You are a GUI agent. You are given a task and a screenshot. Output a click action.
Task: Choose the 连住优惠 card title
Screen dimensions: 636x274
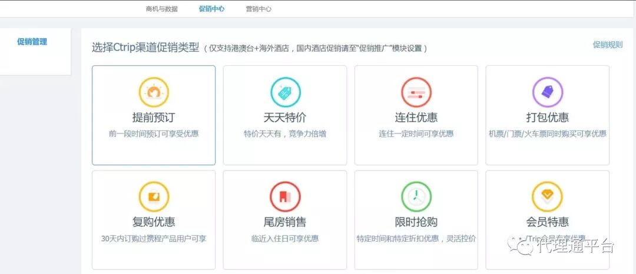[416, 118]
